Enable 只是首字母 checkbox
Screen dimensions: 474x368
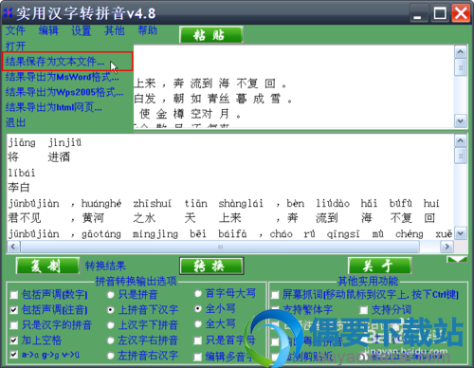[198, 340]
